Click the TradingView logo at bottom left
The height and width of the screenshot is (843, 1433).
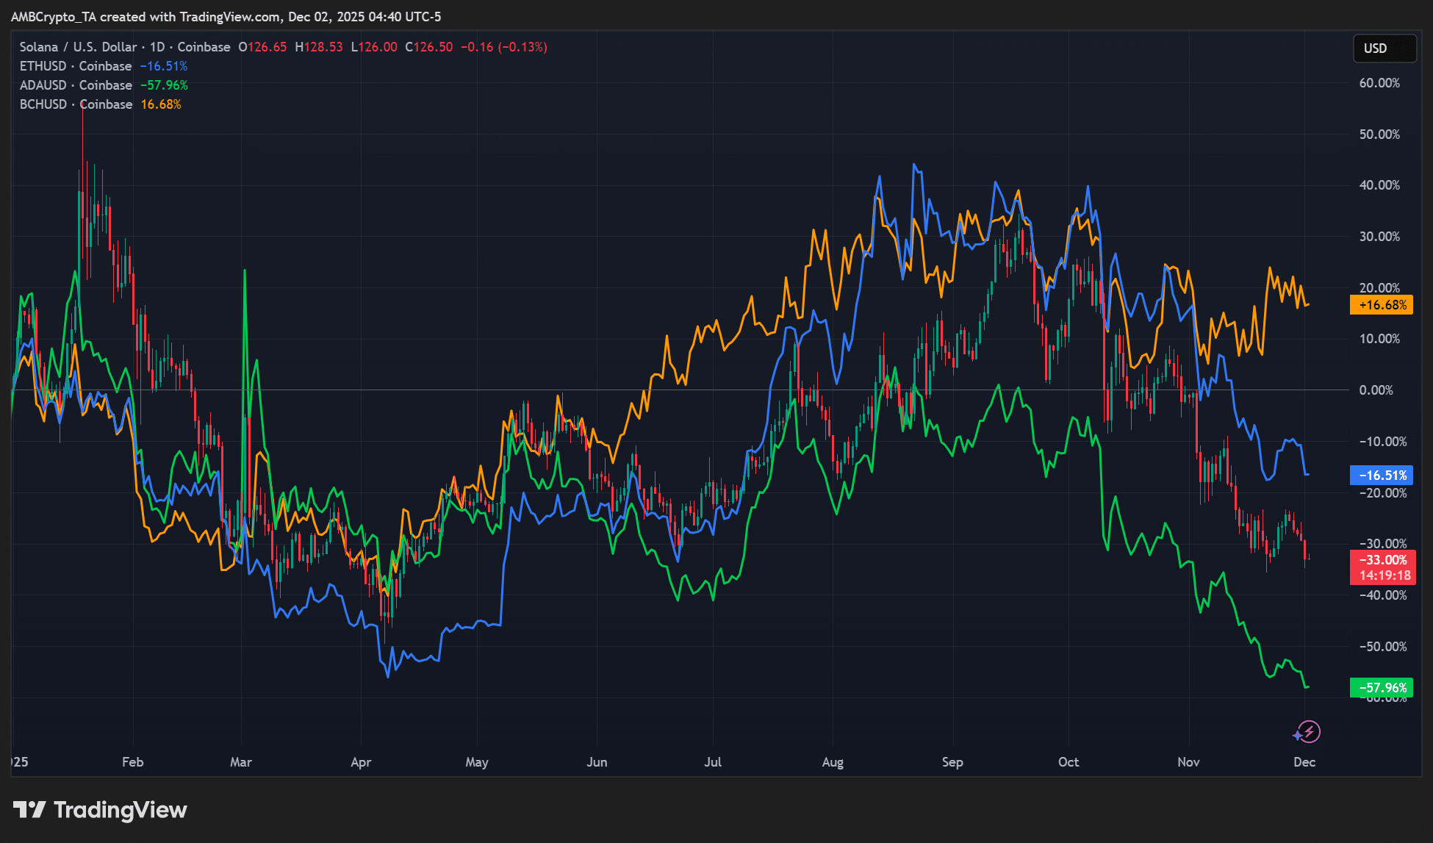coord(100,810)
